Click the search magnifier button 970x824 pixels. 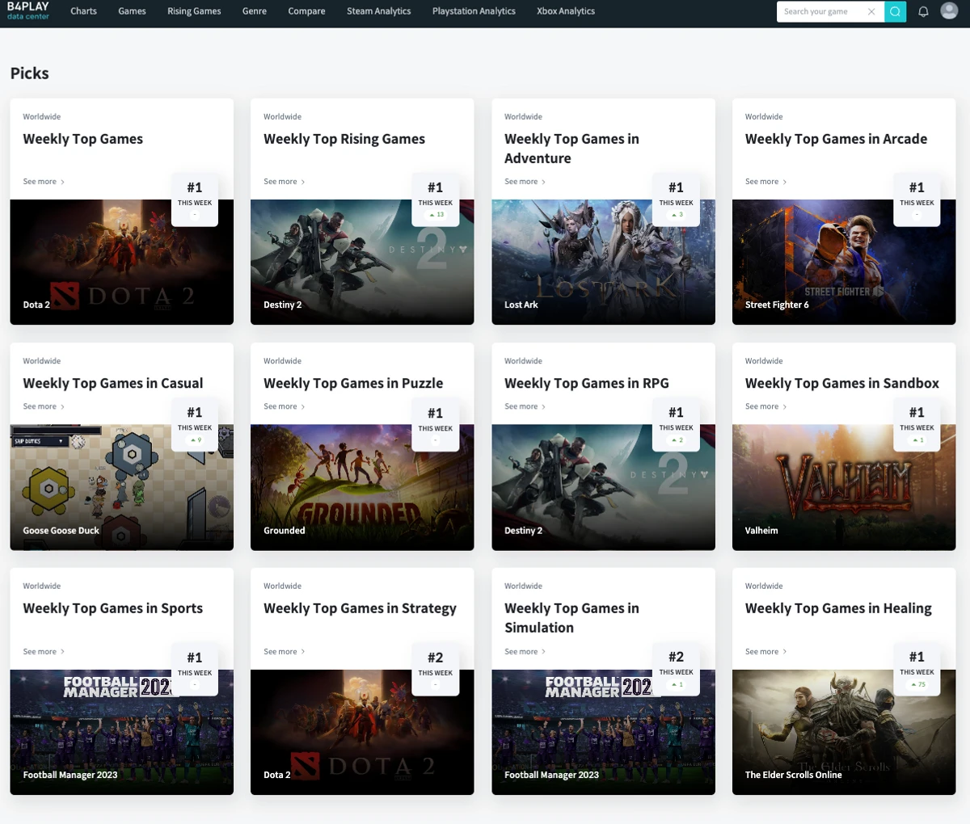pyautogui.click(x=895, y=11)
